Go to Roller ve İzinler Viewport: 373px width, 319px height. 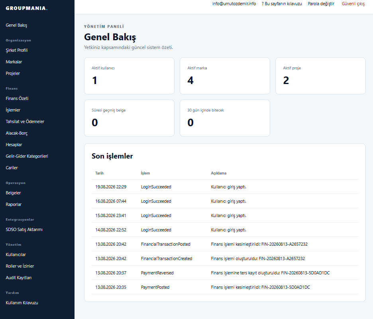20,266
